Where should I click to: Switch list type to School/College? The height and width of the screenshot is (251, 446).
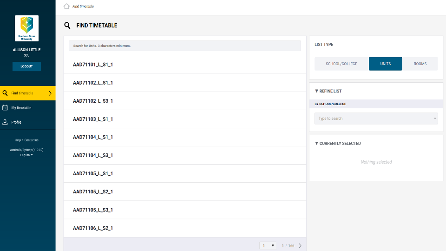(x=341, y=64)
